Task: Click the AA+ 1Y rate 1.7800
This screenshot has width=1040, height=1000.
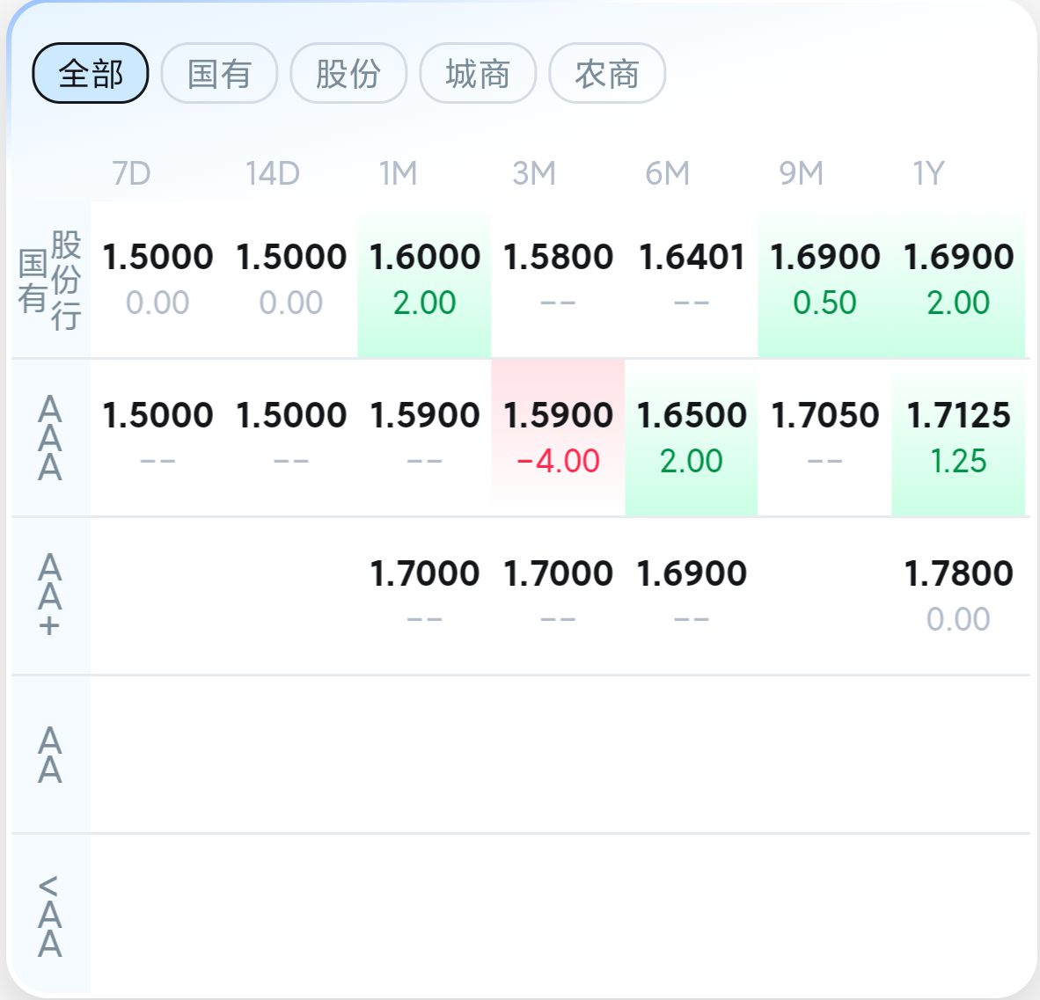Action: pos(958,573)
